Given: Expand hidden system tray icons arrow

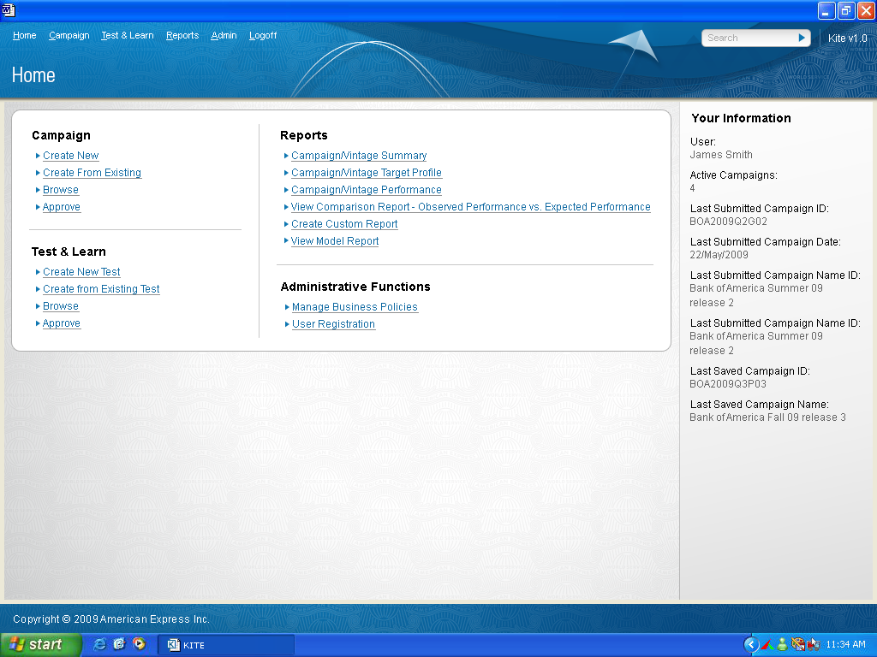Looking at the screenshot, I should click(x=751, y=644).
